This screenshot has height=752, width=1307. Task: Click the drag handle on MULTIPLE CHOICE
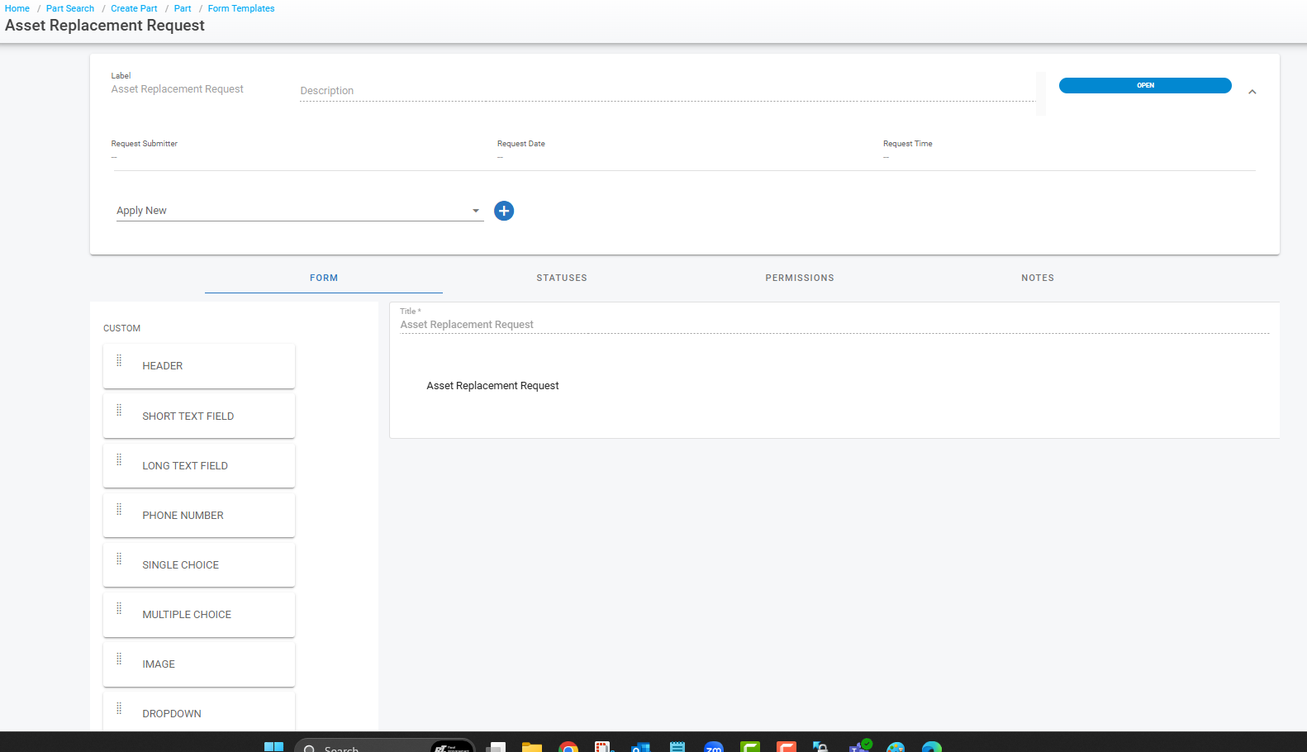[119, 608]
